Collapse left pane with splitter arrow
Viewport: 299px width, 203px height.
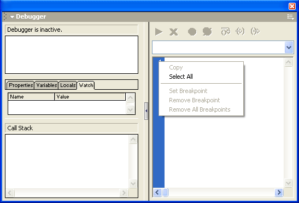tap(146, 111)
